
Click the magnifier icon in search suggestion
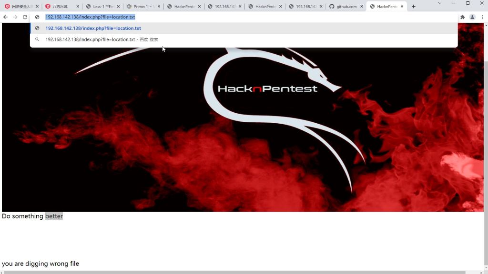pos(37,39)
